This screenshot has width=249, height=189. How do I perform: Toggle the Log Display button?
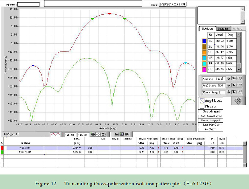tap(211, 125)
